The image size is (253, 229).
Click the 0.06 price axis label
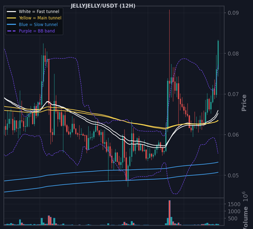(233, 135)
